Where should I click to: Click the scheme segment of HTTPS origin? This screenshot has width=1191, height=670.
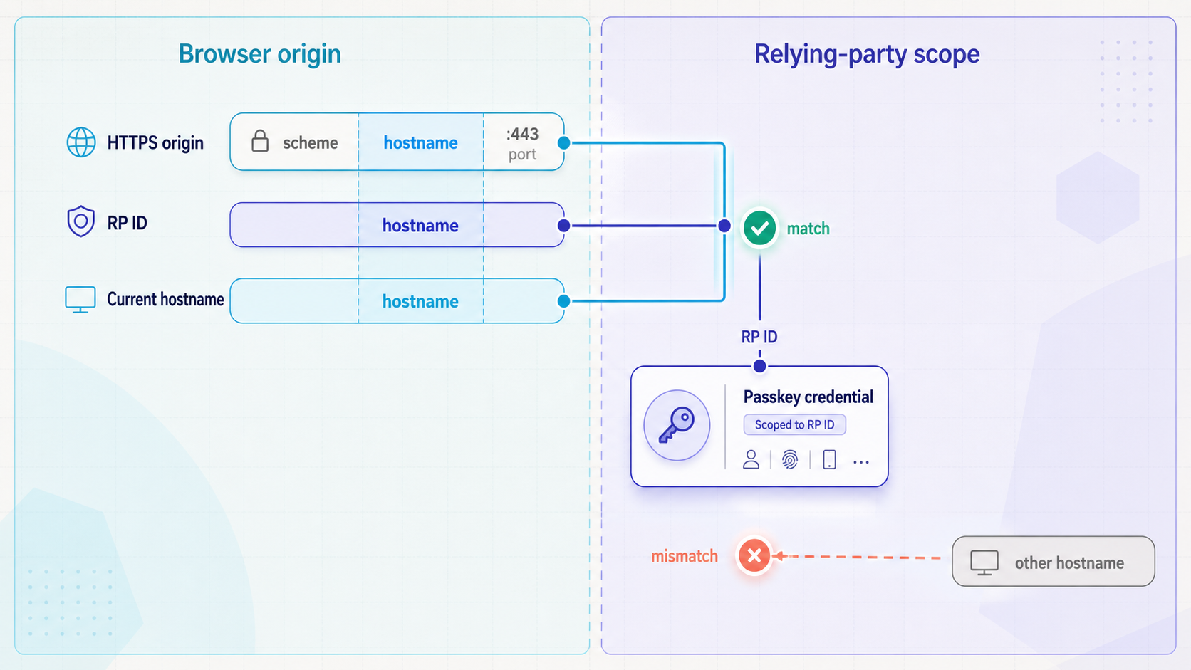pos(294,142)
